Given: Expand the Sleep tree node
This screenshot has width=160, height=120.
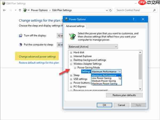Looking at the screenshot, I should [x=71, y=75].
